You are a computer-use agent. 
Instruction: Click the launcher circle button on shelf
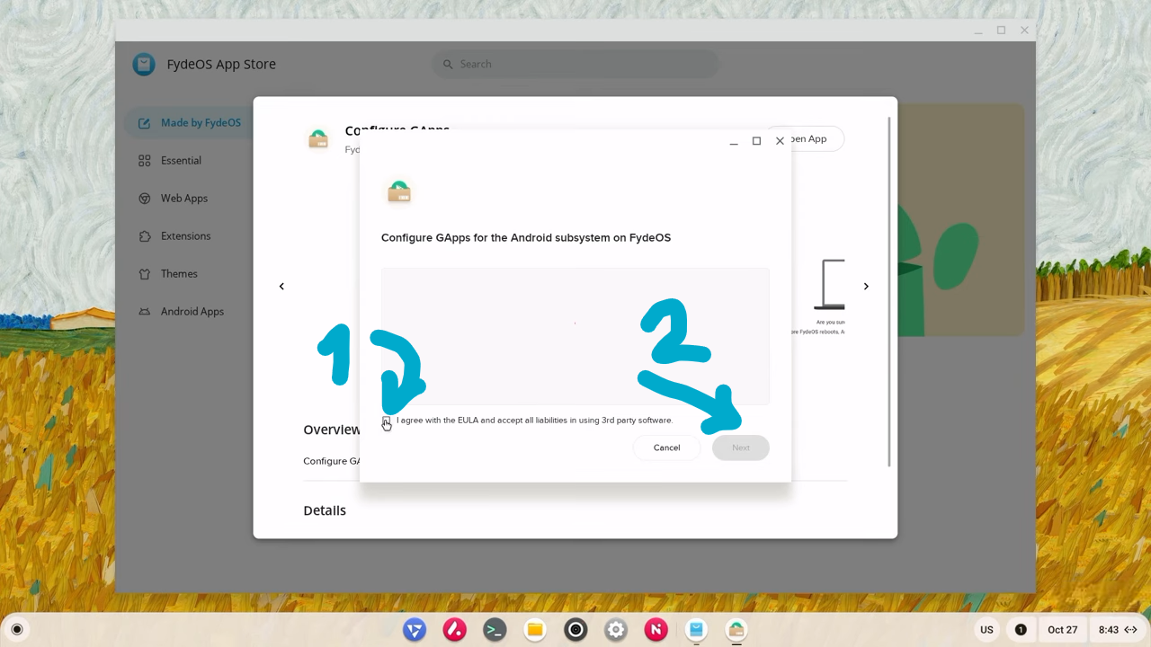(16, 630)
